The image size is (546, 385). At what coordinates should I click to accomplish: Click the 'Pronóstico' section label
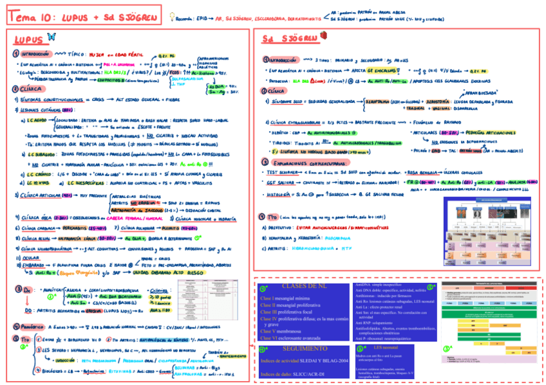(x=29, y=327)
